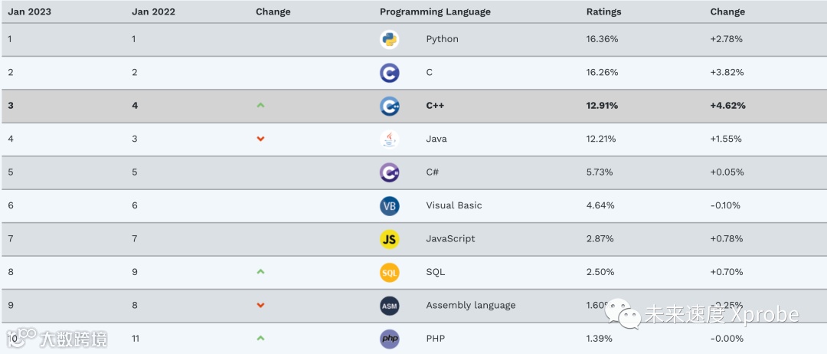Click the green up arrow for C++
This screenshot has width=827, height=354.
[x=260, y=106]
